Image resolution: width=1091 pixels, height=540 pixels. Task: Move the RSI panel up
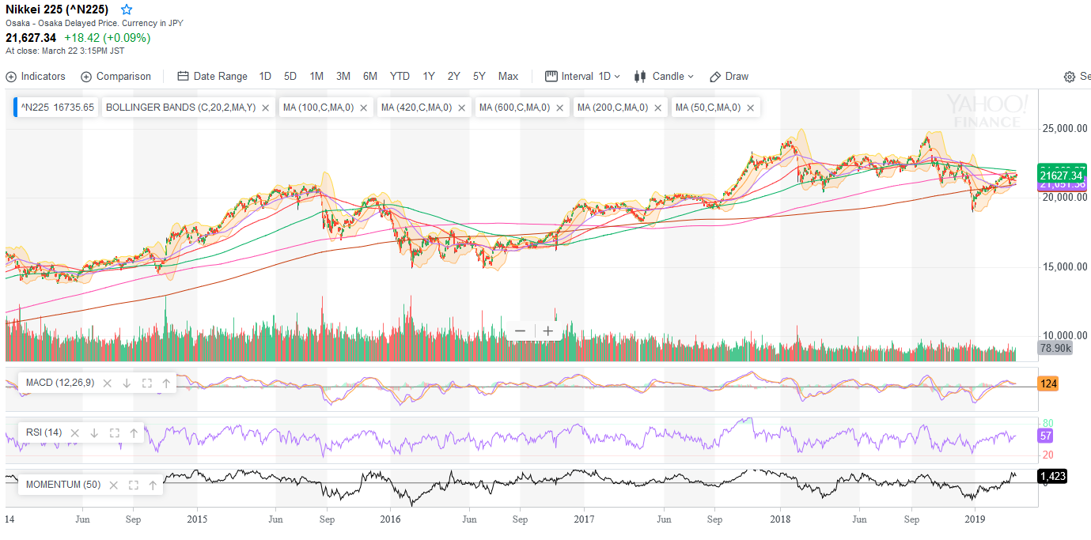134,433
